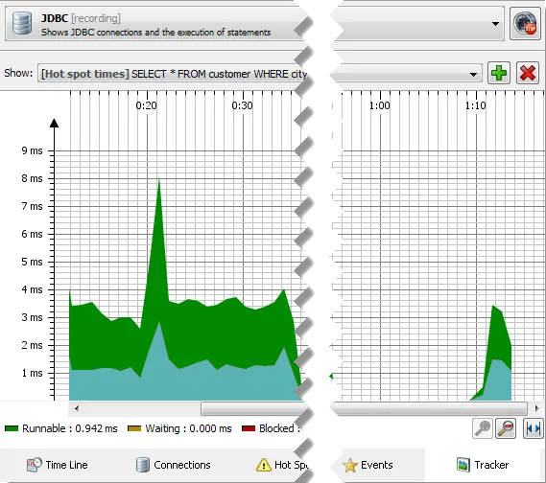Click the '5 ms' axis label
The width and height of the screenshot is (546, 483).
[32, 262]
